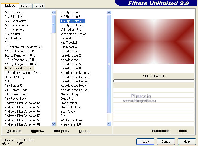Select VM Toolbox category
Image resolution: width=198 pixels, height=146 pixels.
[13, 38]
